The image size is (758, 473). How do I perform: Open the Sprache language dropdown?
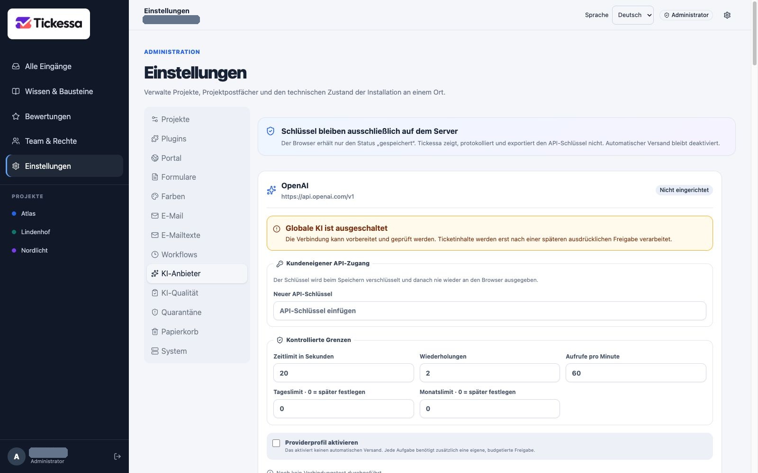pyautogui.click(x=632, y=15)
